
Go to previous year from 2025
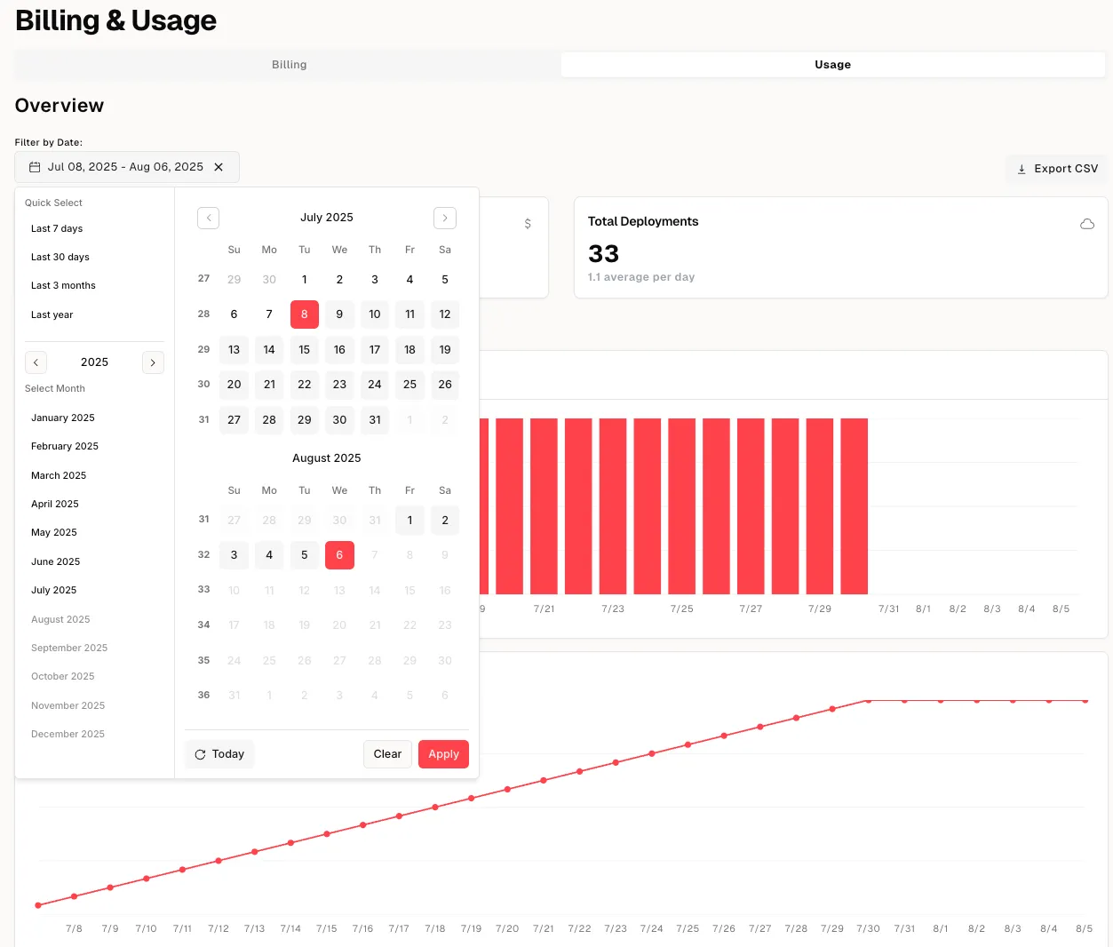click(x=36, y=362)
